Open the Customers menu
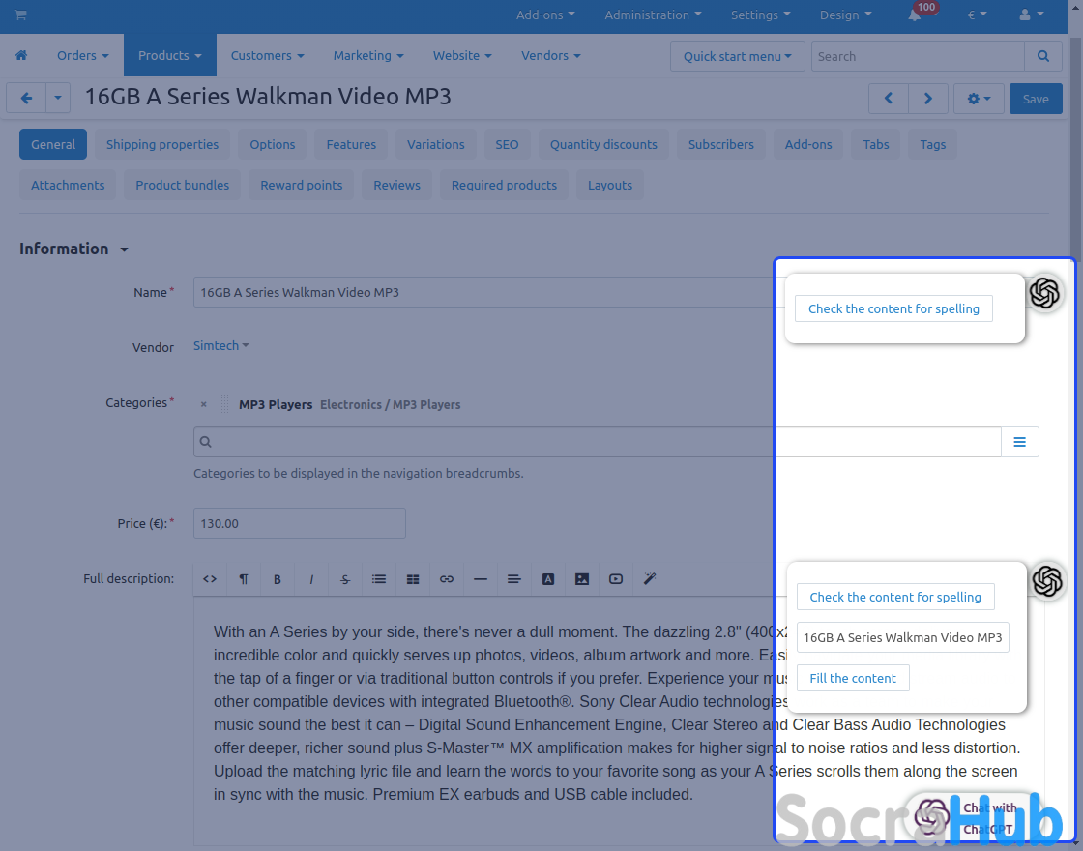 coord(267,55)
